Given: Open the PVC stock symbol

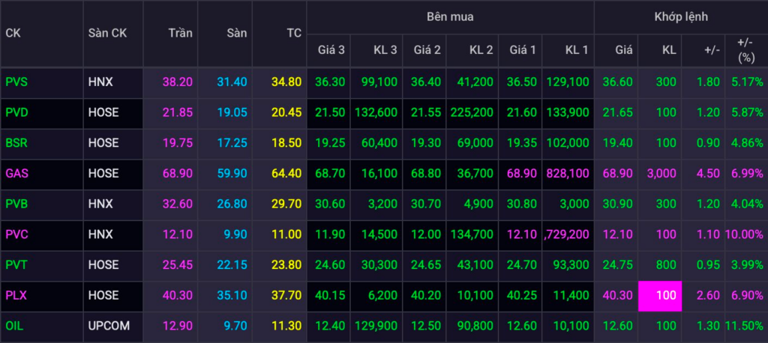Looking at the screenshot, I should coord(16,234).
